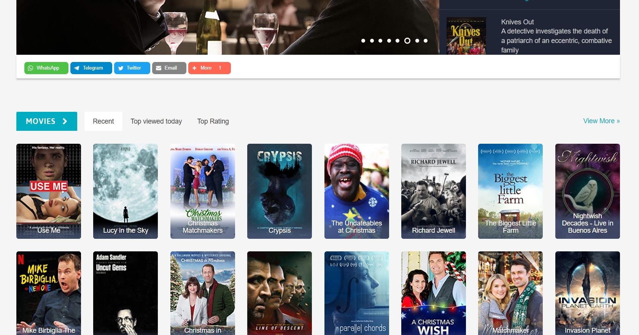Open the Line of Descent poster
Viewport: 639px width, 335px height.
coord(280,293)
